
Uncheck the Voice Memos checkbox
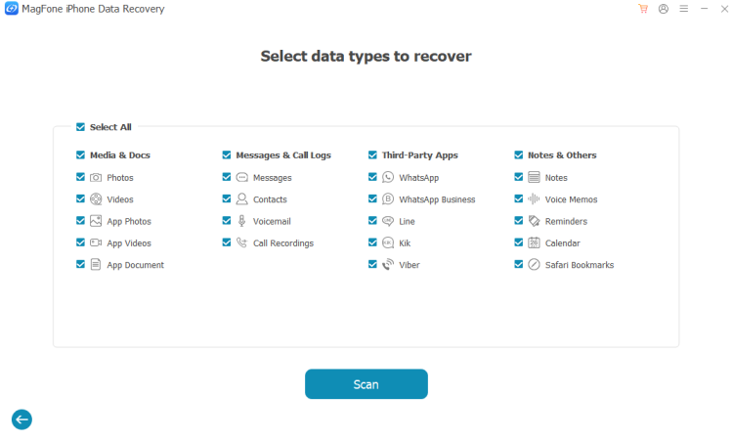(518, 198)
